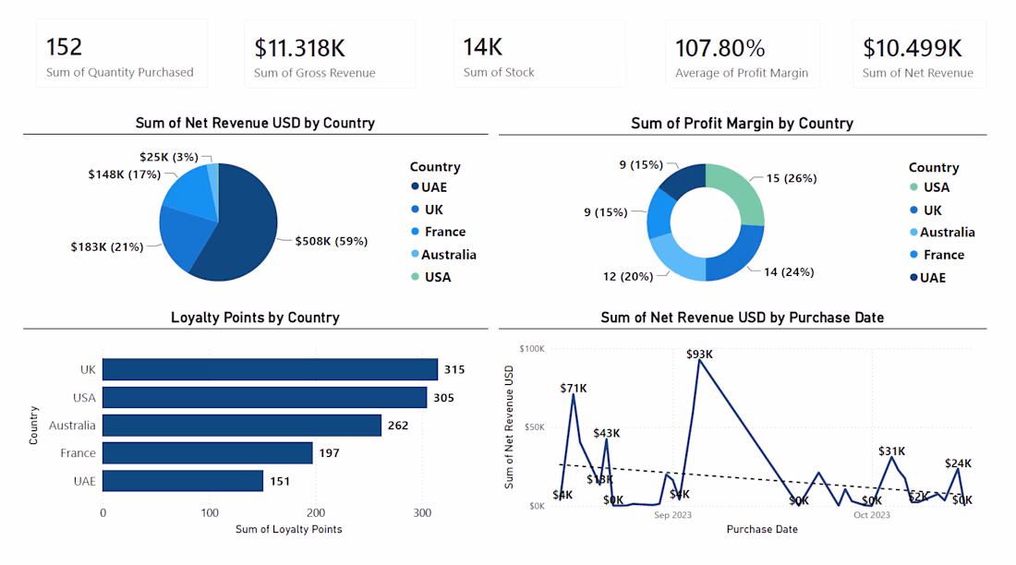Pick France in the Net Revenue pie legend
The width and height of the screenshot is (1016, 565).
pyautogui.click(x=439, y=232)
